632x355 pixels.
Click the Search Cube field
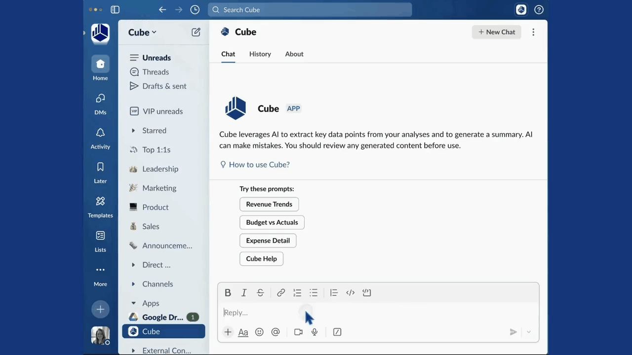(x=310, y=9)
